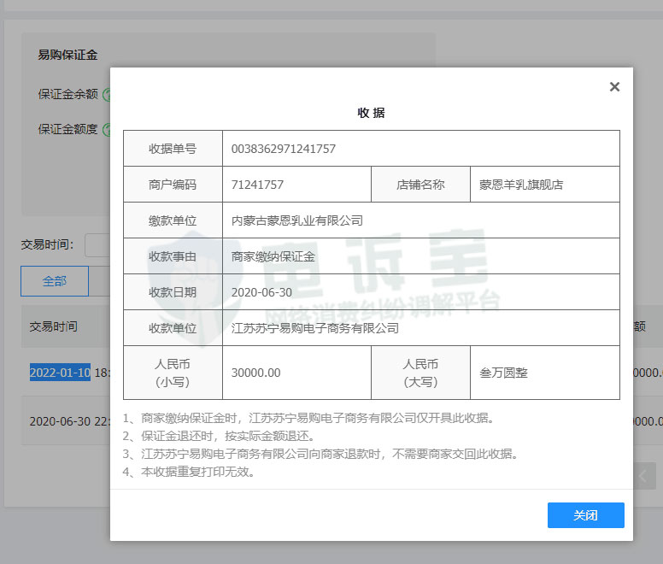Click note 2 about 保证金退还时
Viewport: 663px width, 564px height.
tap(219, 436)
